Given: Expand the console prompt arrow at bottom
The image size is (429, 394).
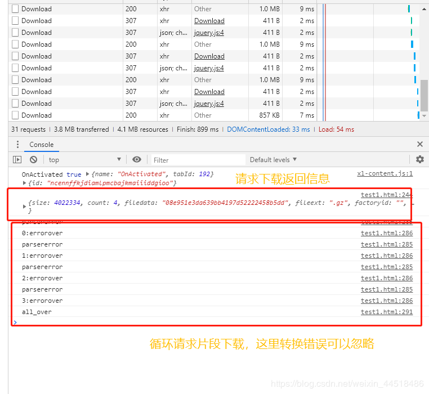Looking at the screenshot, I should 15,323.
